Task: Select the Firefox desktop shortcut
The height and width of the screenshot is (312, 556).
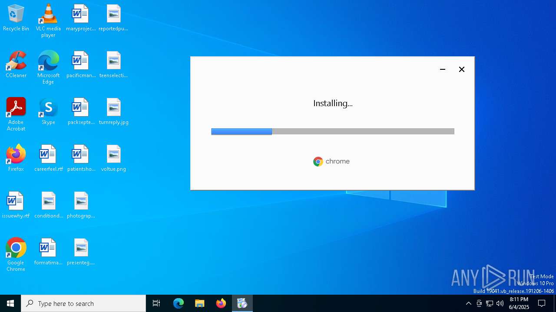Action: click(16, 159)
